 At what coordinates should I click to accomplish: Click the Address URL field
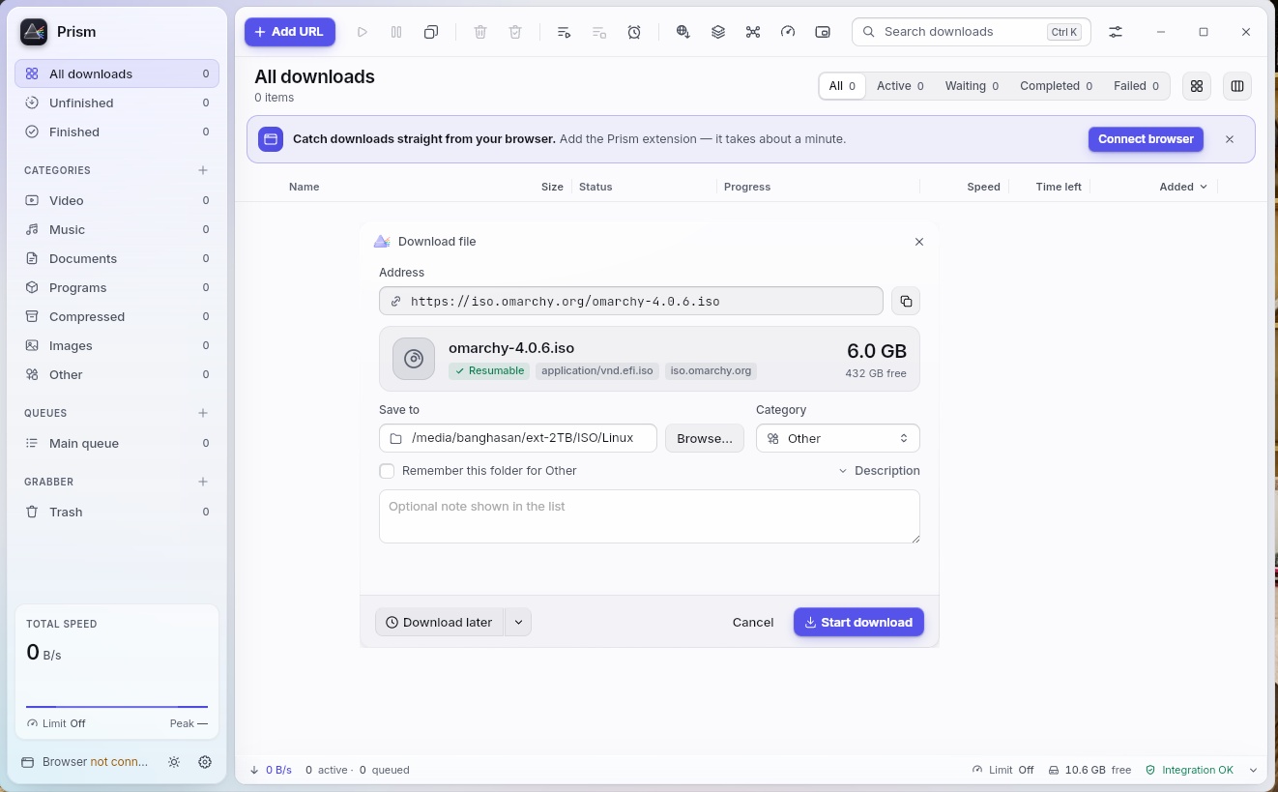click(631, 302)
